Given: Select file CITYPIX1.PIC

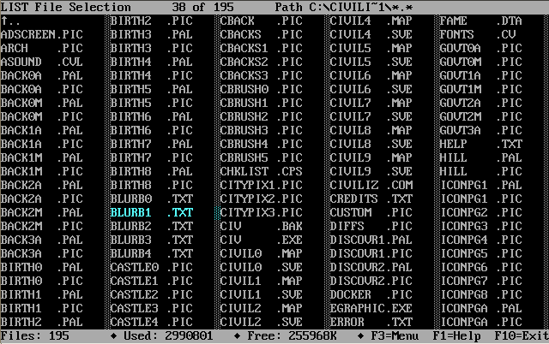Looking at the screenshot, I should click(261, 185).
